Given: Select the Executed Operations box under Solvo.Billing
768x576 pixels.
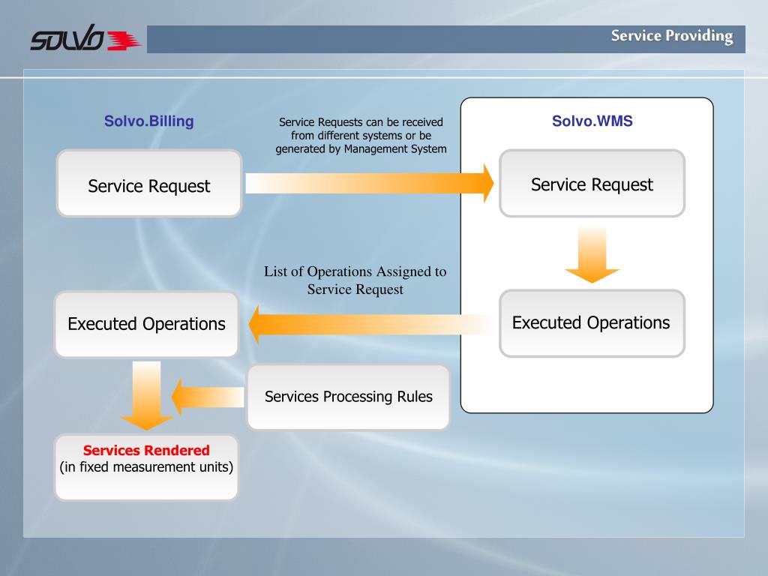Looking at the screenshot, I should (146, 324).
